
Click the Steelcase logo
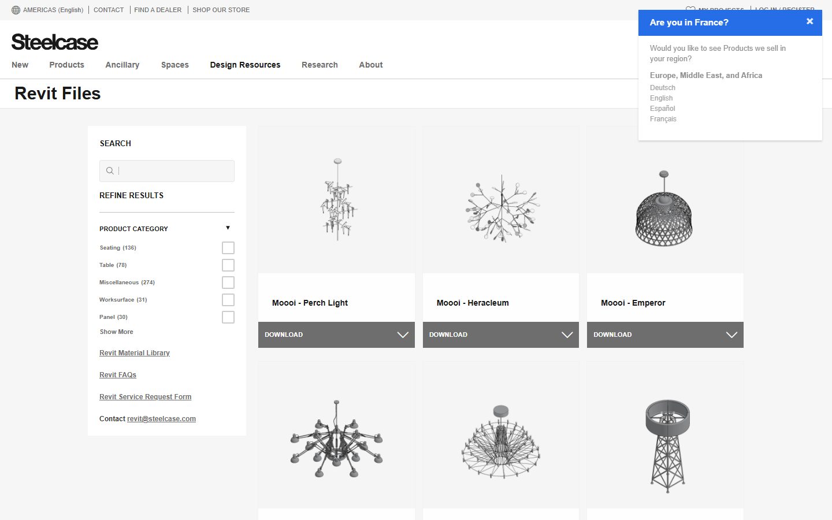[55, 42]
